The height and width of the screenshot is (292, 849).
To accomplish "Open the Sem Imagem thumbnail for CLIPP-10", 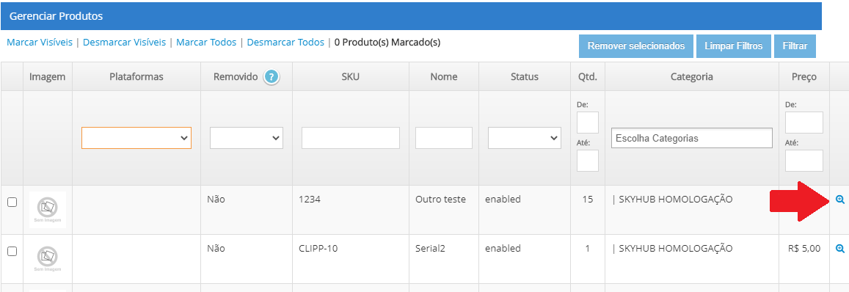I will (48, 259).
